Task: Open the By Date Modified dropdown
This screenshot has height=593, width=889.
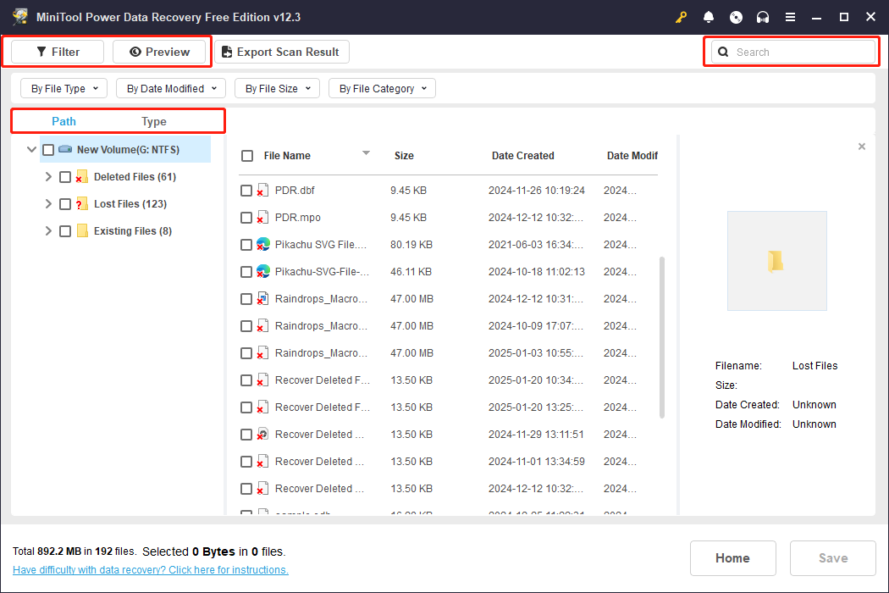Action: coord(171,88)
